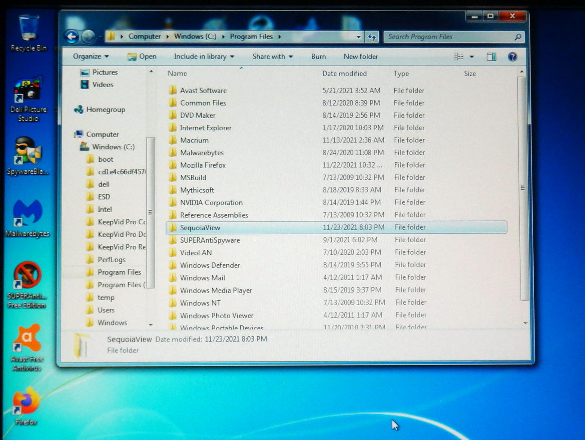Click the file list vertical scrollbar
The width and height of the screenshot is (585, 440).
click(522, 188)
